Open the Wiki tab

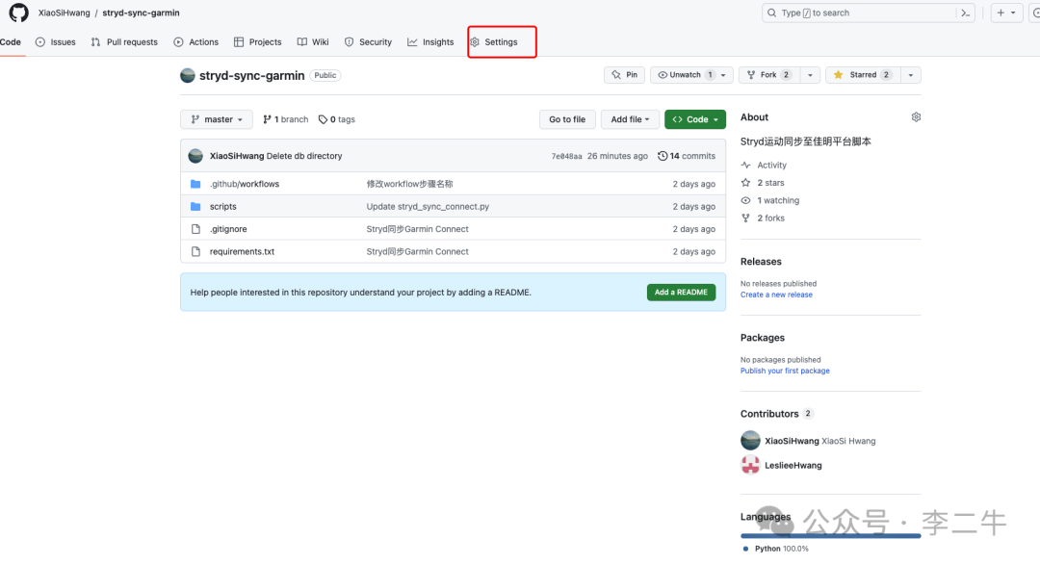pyautogui.click(x=313, y=41)
